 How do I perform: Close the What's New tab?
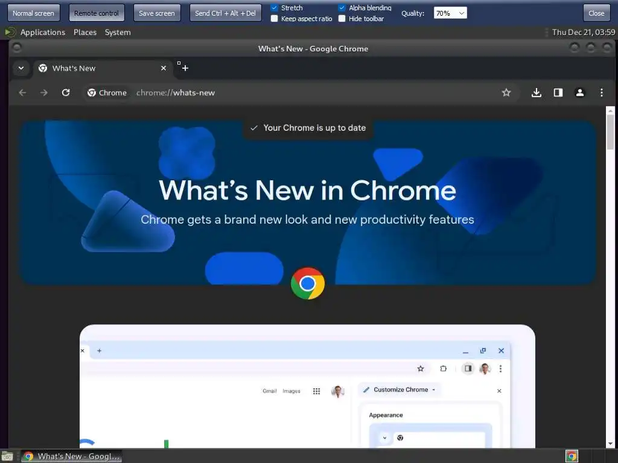click(x=163, y=68)
